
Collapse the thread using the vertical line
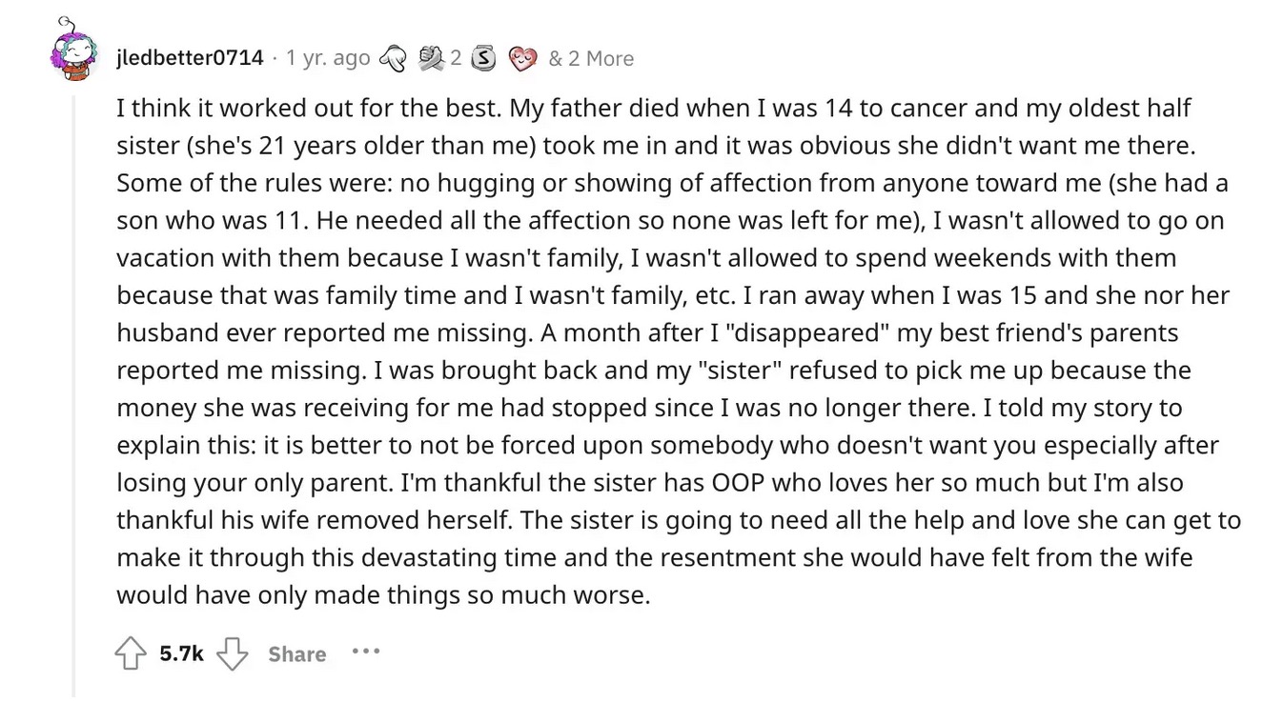tap(74, 381)
